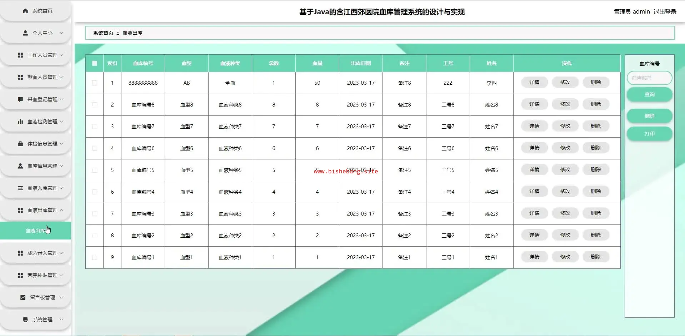Toggle the select-all checkbox in the table header
This screenshot has height=336, width=685.
click(x=95, y=63)
